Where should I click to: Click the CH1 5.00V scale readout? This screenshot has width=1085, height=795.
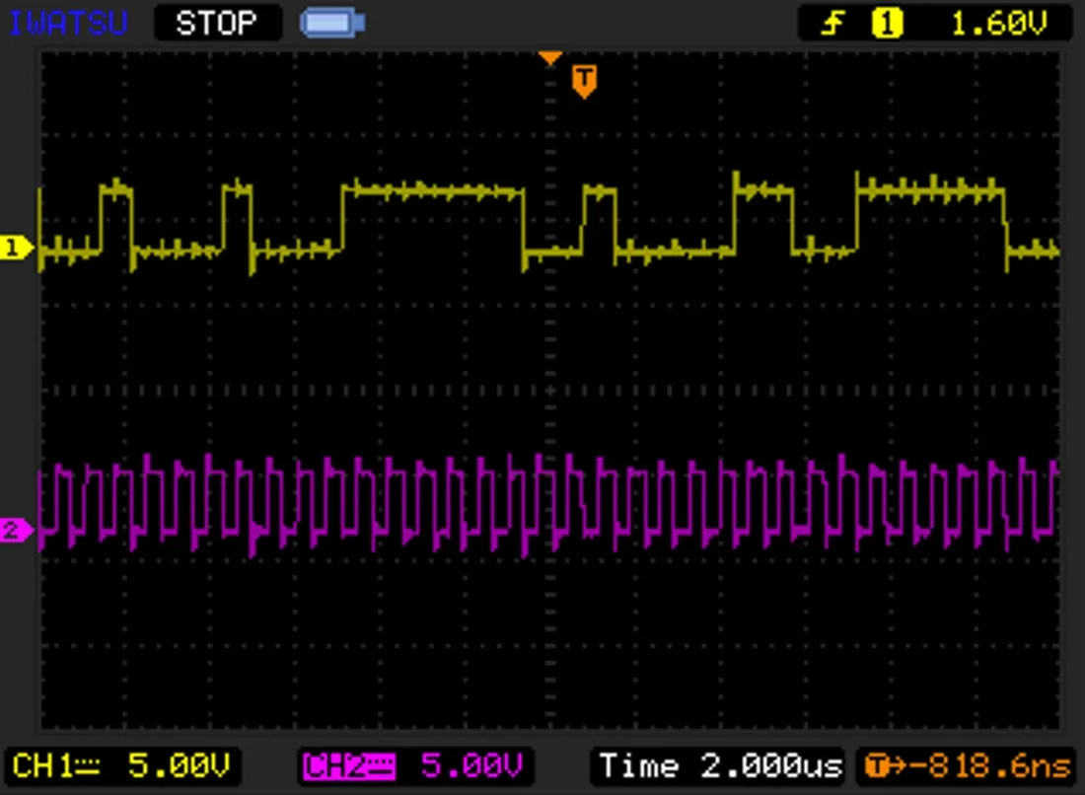178,766
